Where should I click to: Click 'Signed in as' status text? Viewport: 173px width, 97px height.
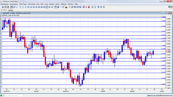[x=160, y=95]
